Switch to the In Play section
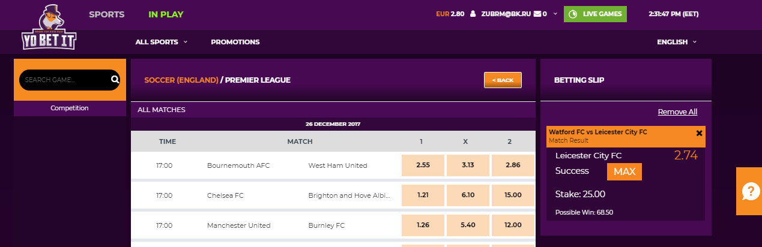This screenshot has width=762, height=247. click(166, 14)
